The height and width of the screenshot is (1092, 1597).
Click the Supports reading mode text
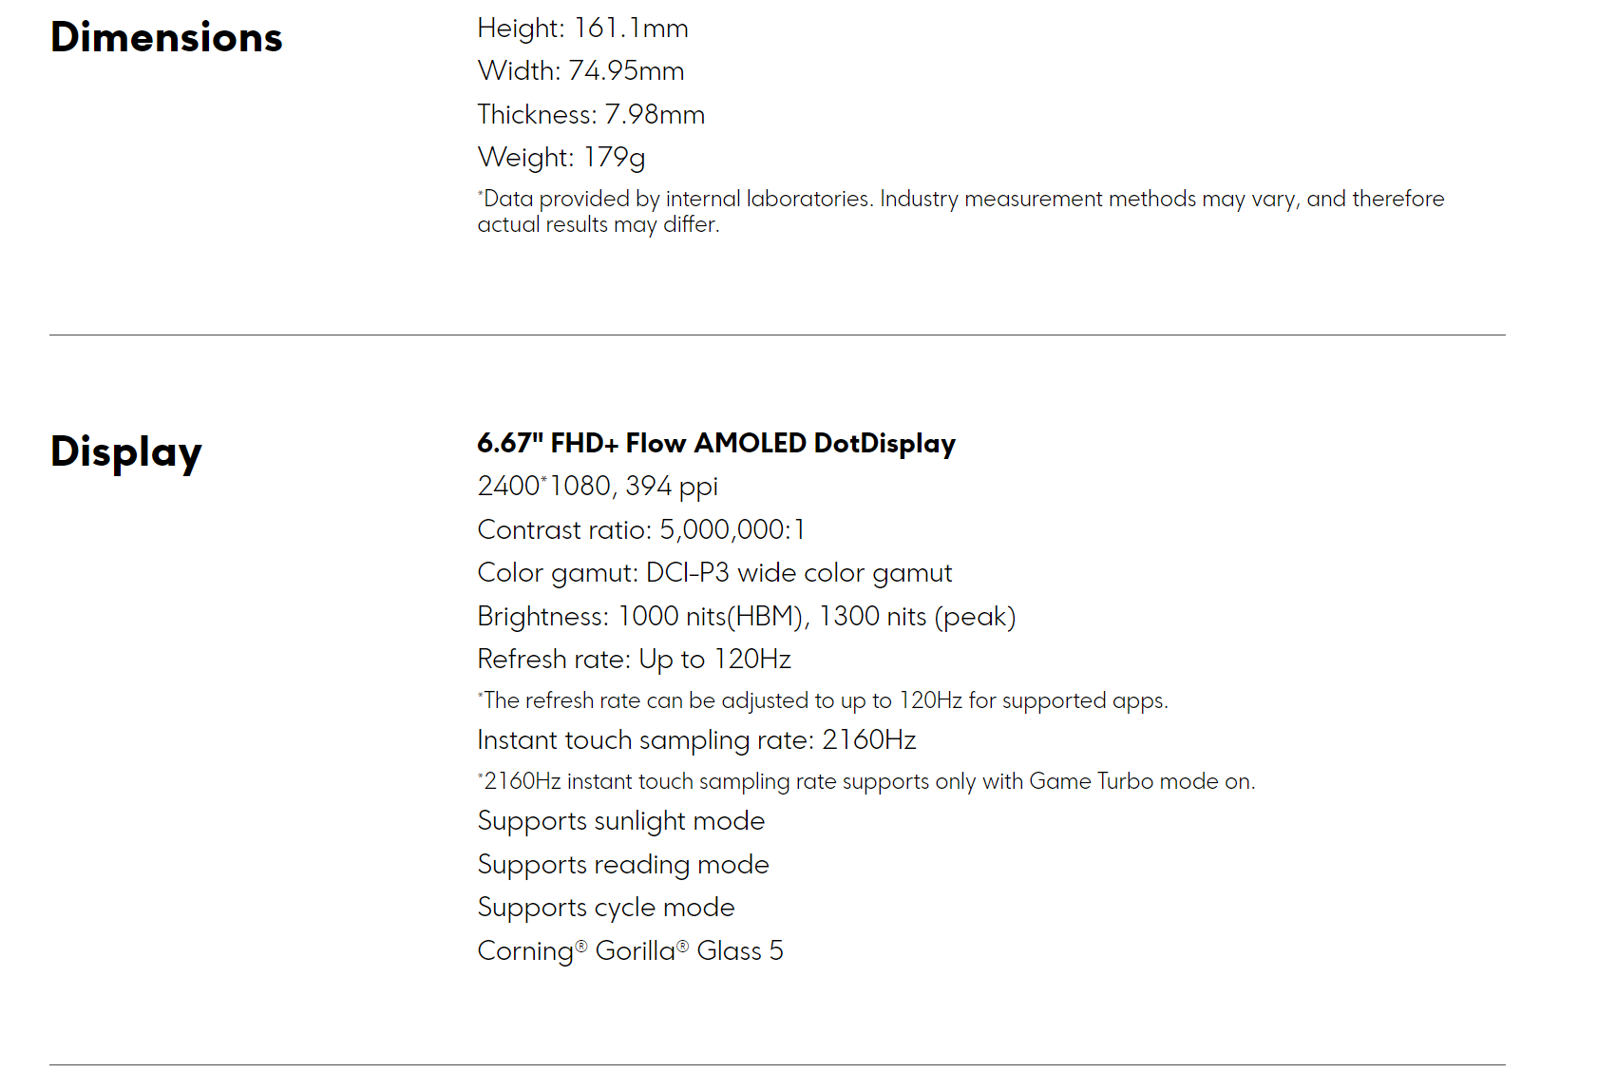click(623, 865)
